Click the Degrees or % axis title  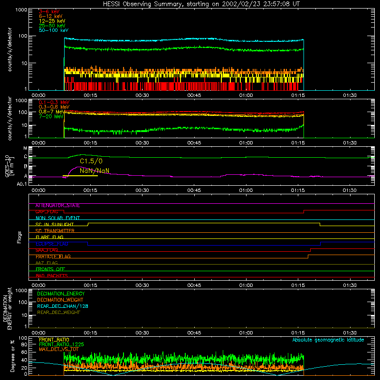tap(12, 356)
